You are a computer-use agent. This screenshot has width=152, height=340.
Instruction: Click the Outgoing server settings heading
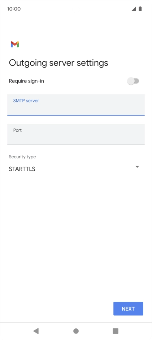coord(58,63)
